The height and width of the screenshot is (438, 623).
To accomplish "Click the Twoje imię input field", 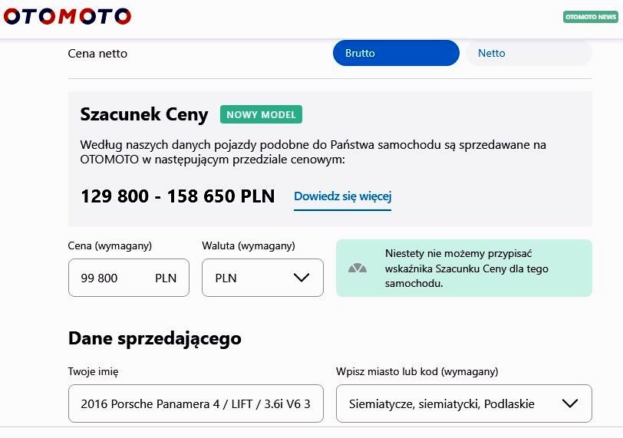I will tap(196, 403).
